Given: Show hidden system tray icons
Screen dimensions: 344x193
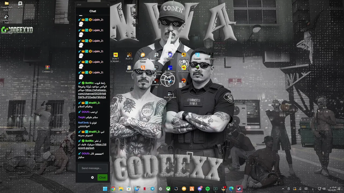Looking at the screenshot, I should [x=283, y=189].
